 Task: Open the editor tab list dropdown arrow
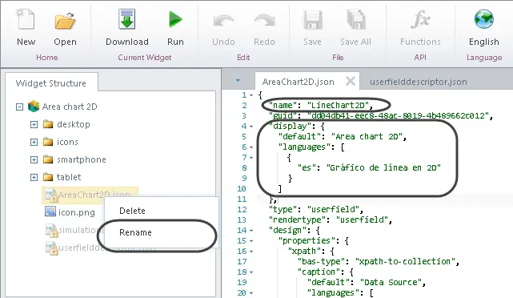[x=238, y=81]
